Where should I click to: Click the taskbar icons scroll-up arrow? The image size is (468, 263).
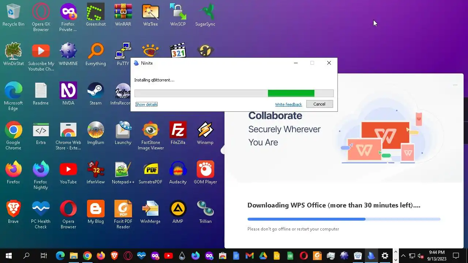point(395,252)
